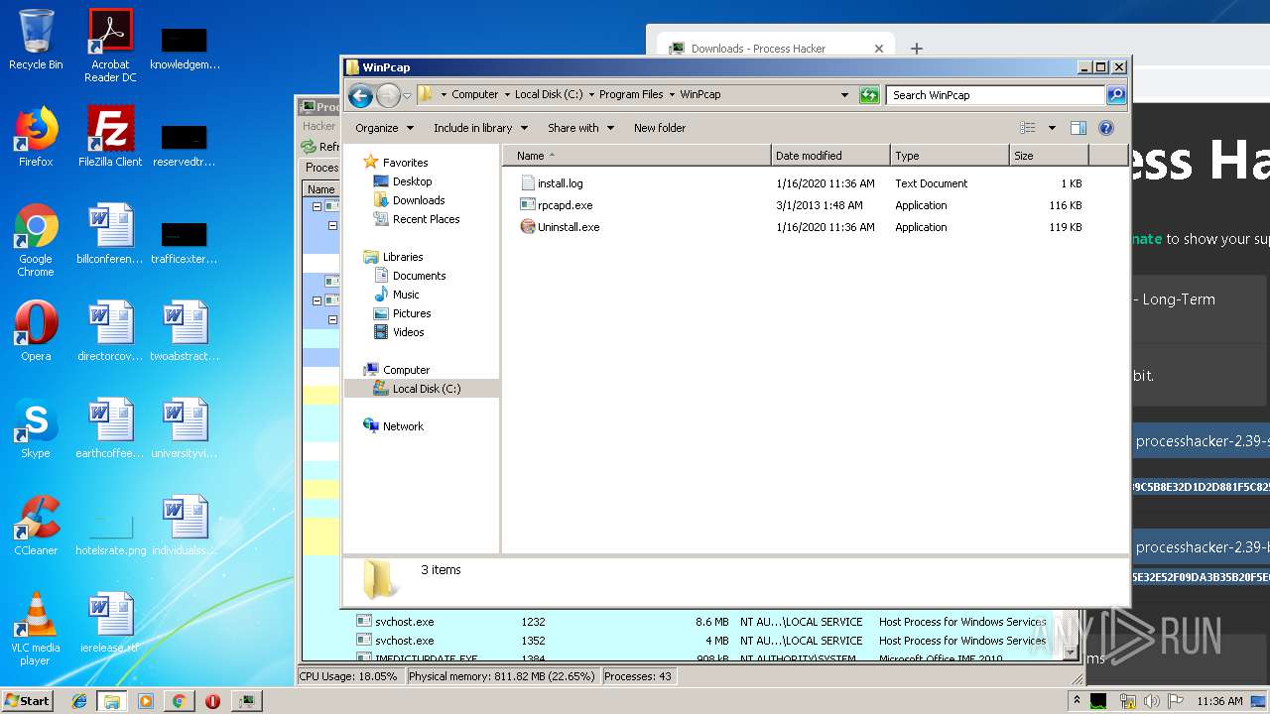Select Computer in the navigation pane
This screenshot has width=1270, height=714.
(406, 370)
